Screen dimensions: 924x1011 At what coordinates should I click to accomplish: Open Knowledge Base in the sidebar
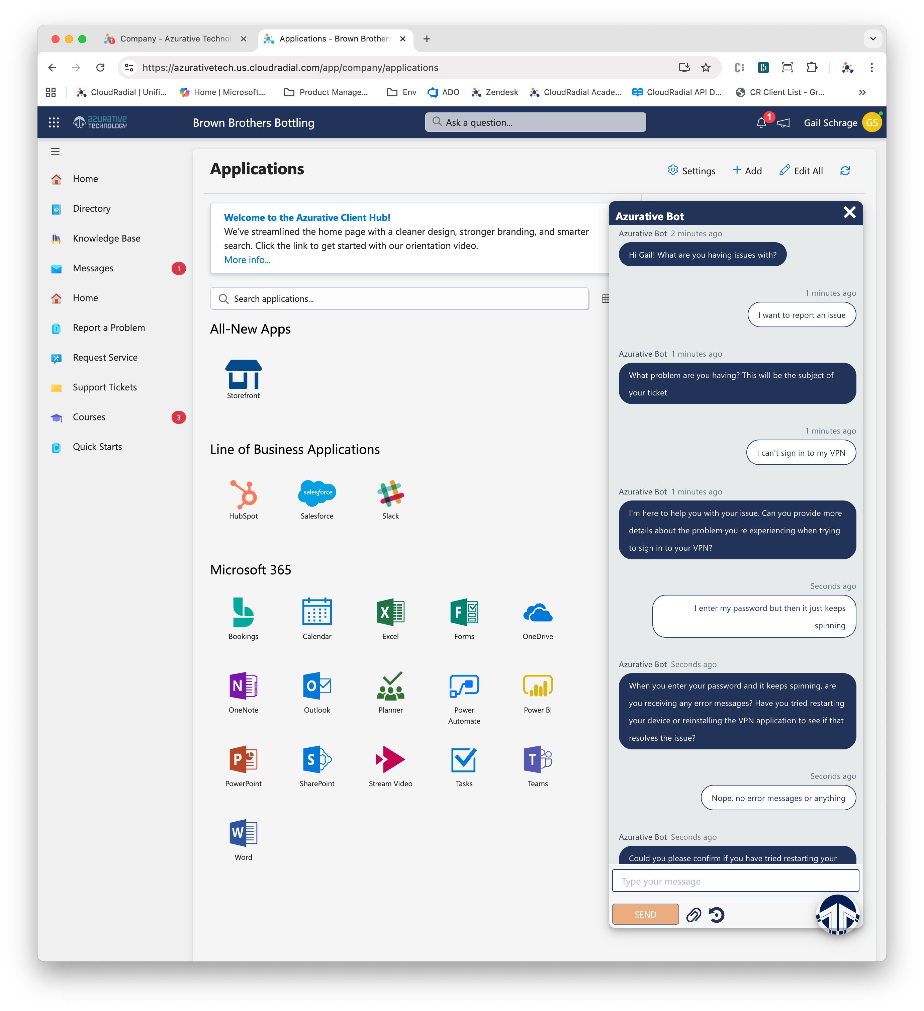point(106,238)
